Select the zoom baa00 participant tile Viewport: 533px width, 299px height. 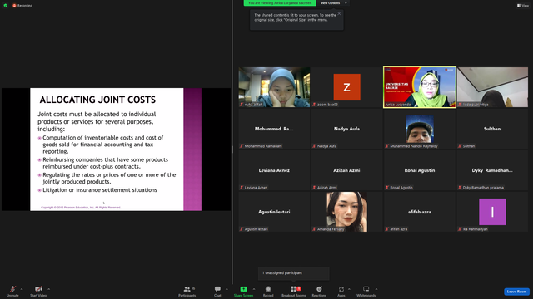(x=346, y=87)
